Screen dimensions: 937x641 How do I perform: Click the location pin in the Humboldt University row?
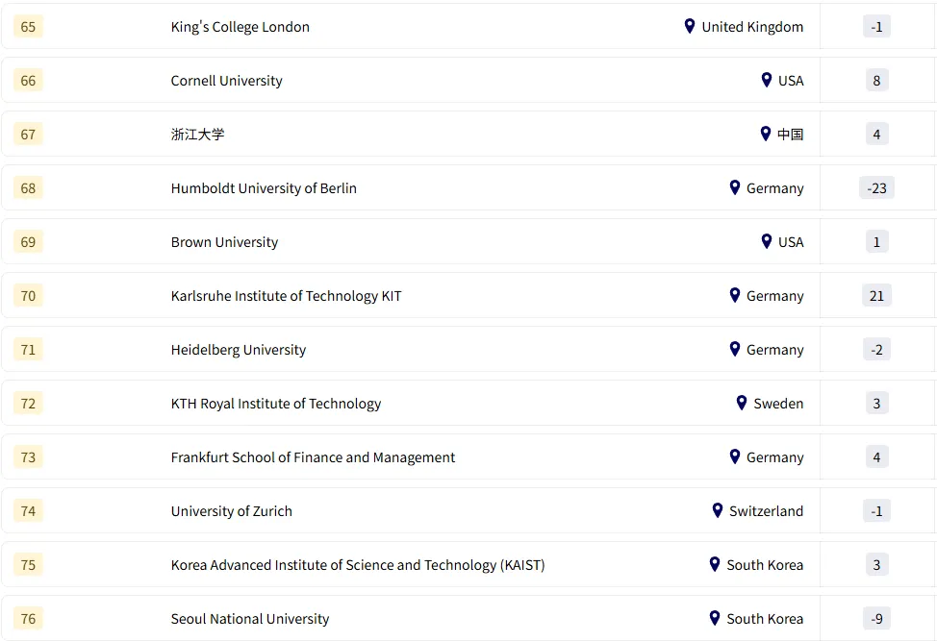click(735, 187)
